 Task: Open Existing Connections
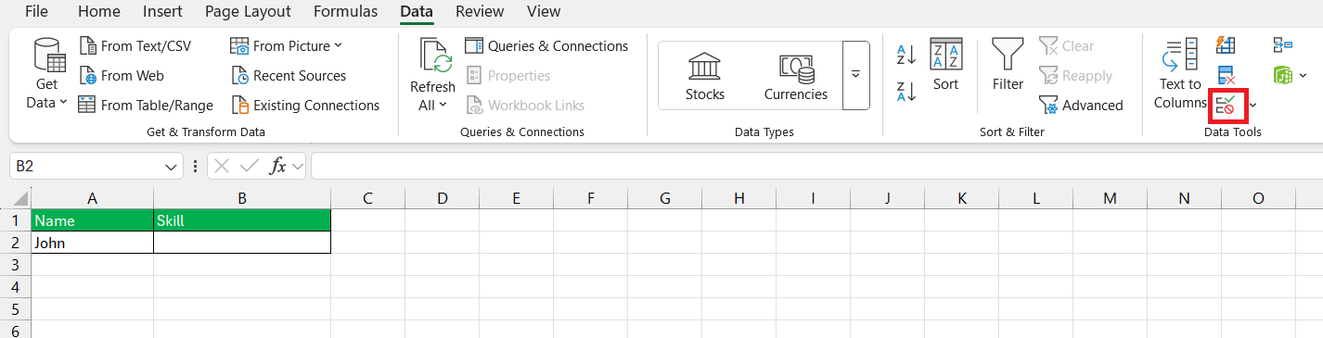(305, 105)
